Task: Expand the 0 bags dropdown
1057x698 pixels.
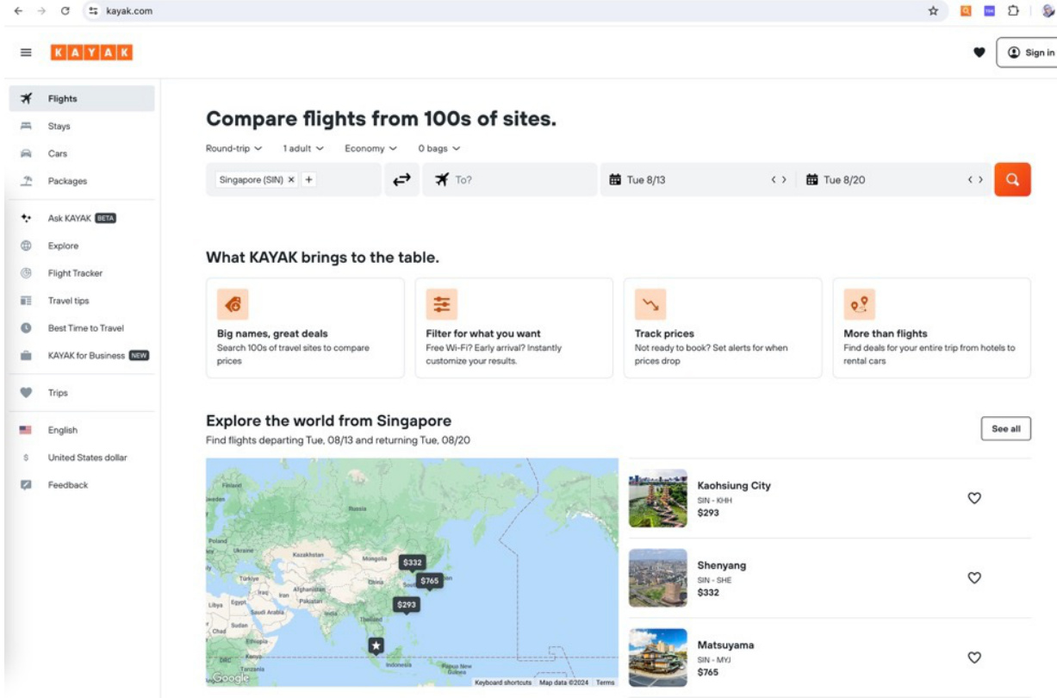Action: (x=439, y=148)
